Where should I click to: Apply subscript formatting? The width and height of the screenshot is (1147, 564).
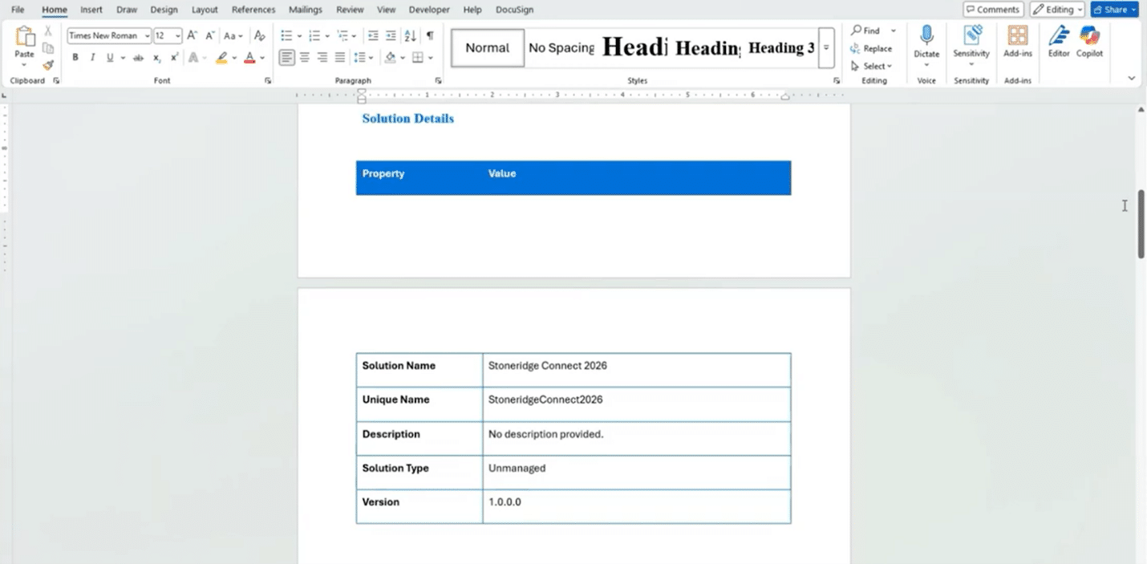pos(157,58)
